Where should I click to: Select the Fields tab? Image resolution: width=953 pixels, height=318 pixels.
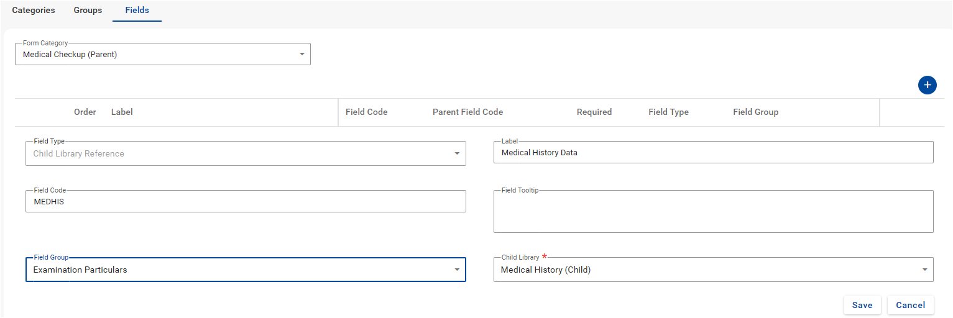point(137,11)
